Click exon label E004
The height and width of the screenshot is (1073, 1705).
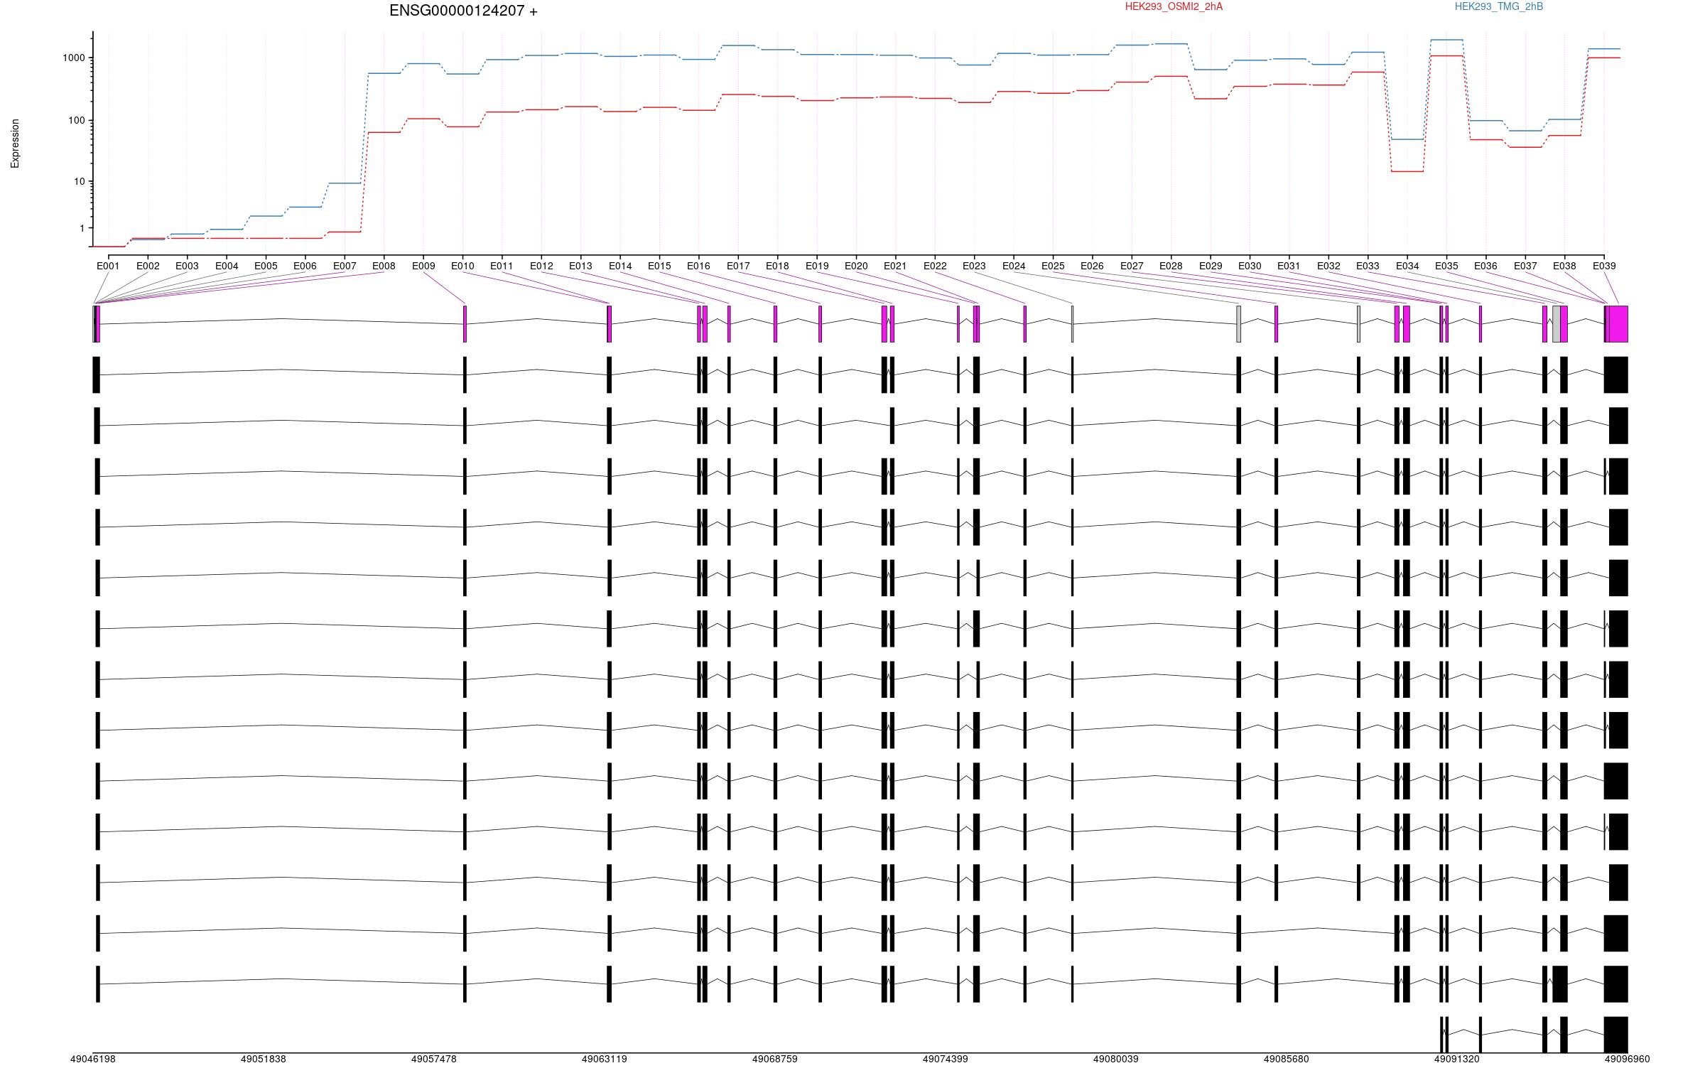tap(227, 266)
